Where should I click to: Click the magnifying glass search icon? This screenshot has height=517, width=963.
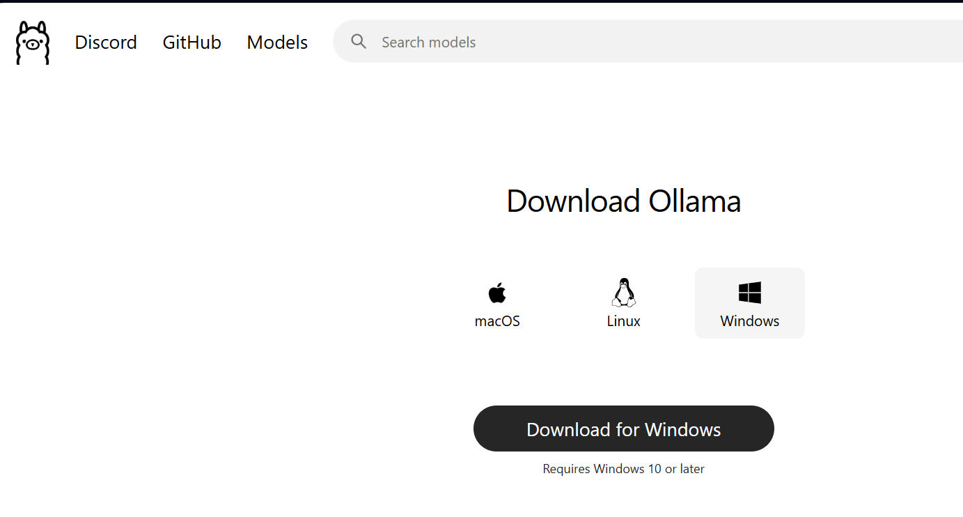(359, 42)
